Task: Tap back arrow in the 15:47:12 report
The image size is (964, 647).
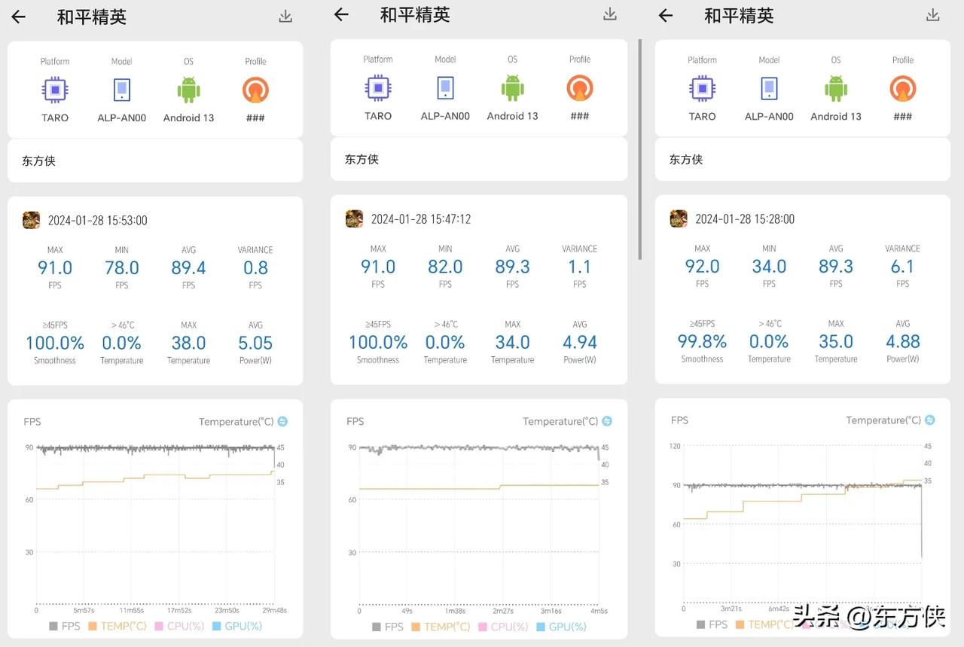Action: 341,15
